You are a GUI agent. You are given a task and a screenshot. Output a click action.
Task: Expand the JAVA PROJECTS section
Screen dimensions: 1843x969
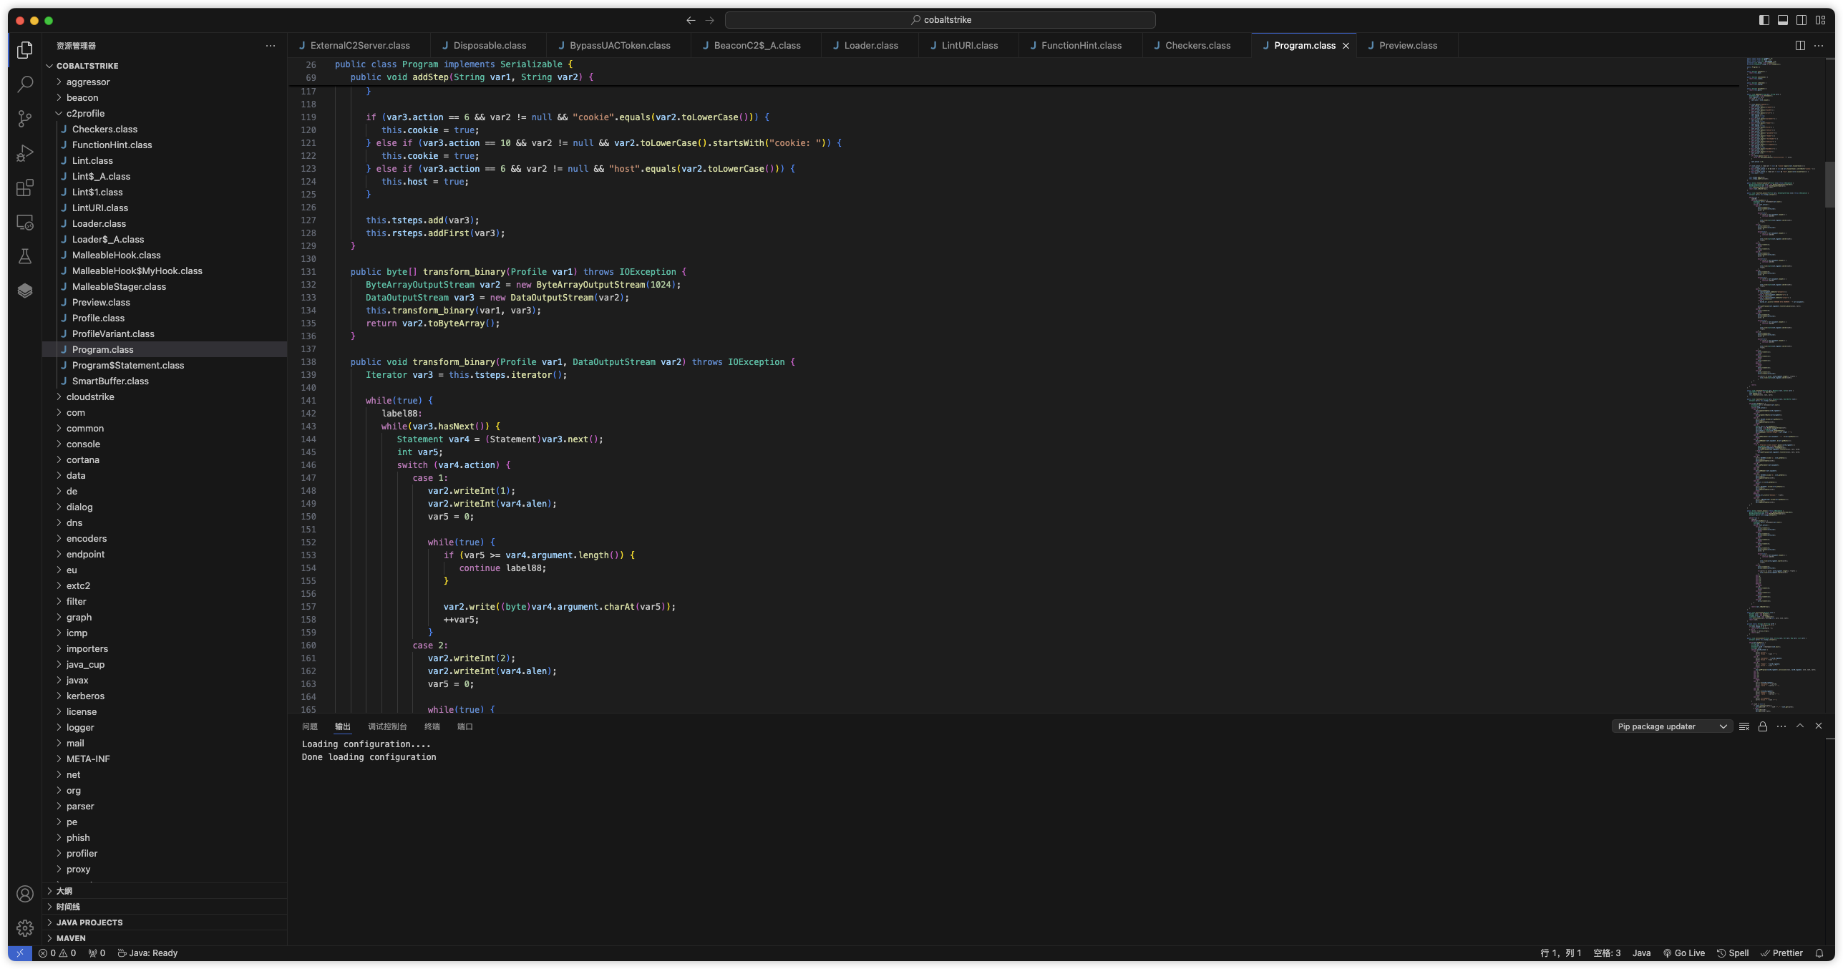[89, 922]
